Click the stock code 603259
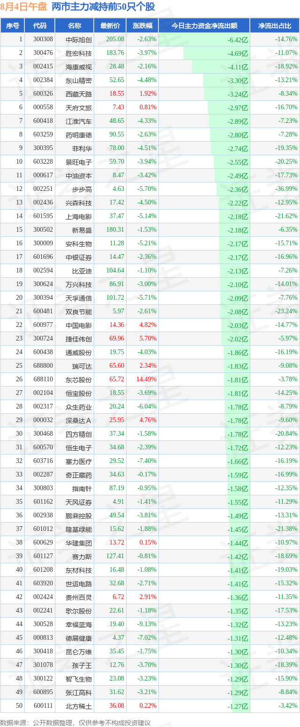The width and height of the screenshot is (300, 727). pos(43,135)
